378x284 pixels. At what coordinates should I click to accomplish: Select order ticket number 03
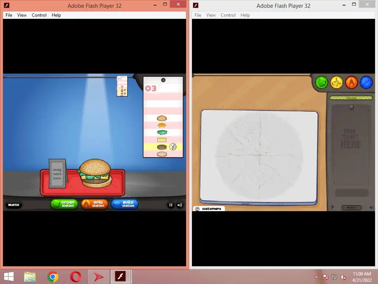pyautogui.click(x=163, y=117)
